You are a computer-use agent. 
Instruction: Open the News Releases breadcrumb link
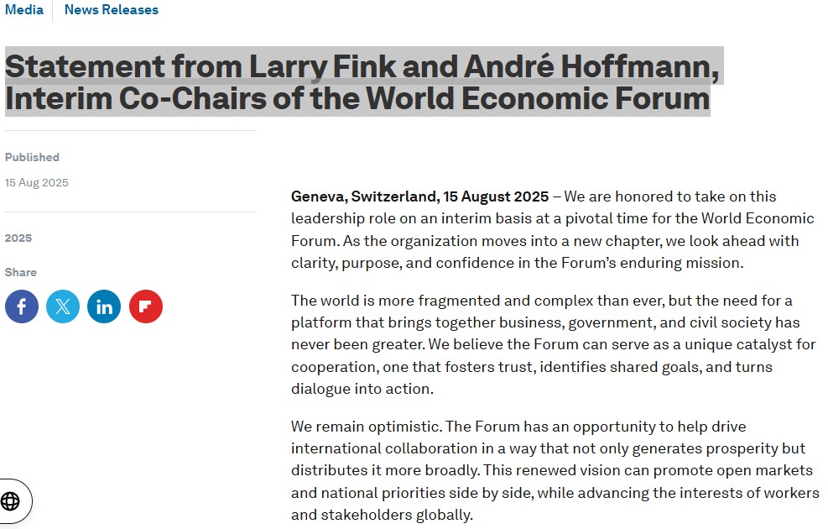[112, 9]
